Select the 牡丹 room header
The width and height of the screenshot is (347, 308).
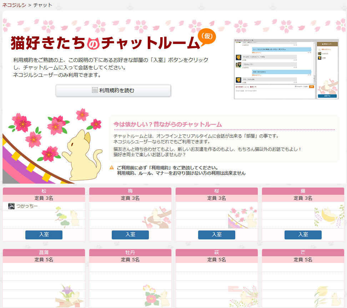(130, 253)
